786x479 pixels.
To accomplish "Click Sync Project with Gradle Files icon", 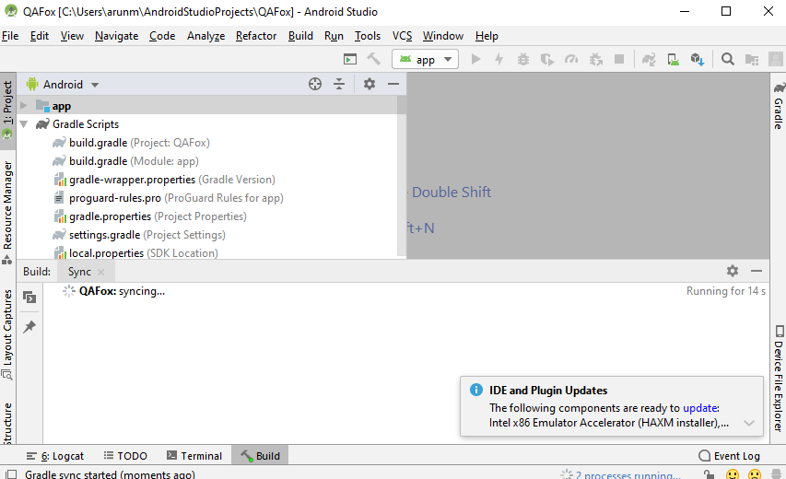I will pos(649,59).
